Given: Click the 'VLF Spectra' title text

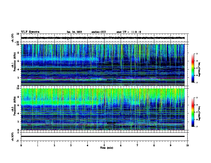Looking at the screenshot, I should 30,32.
